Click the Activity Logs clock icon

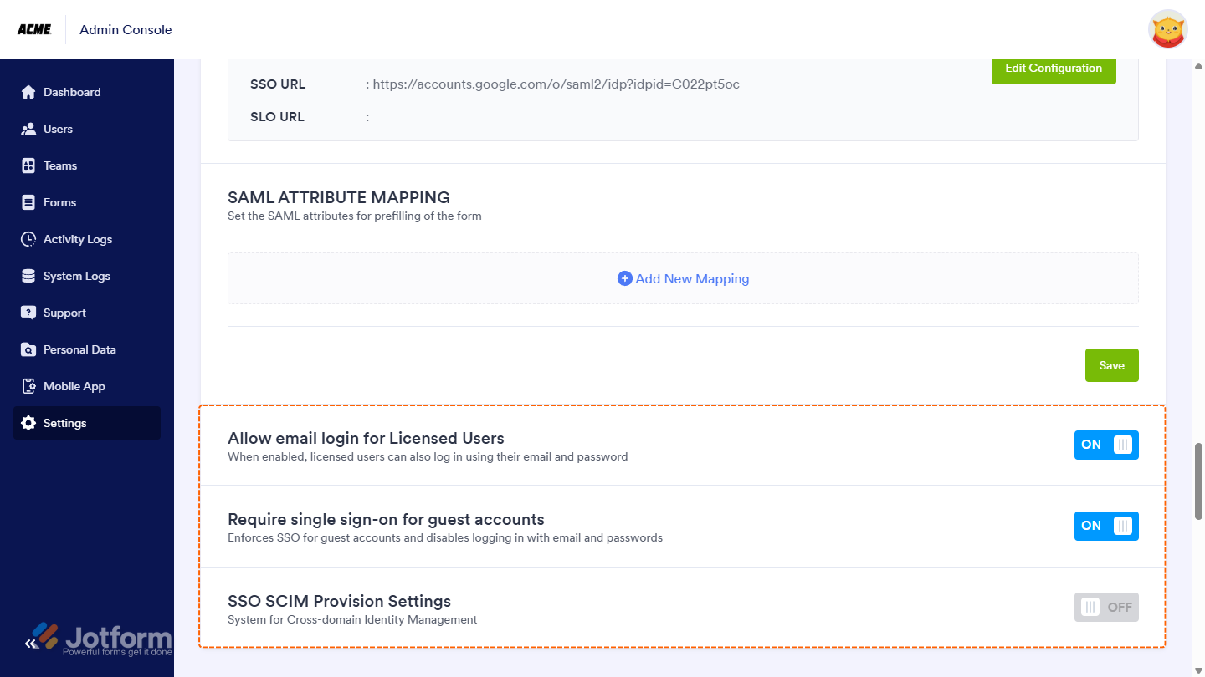[x=28, y=239]
